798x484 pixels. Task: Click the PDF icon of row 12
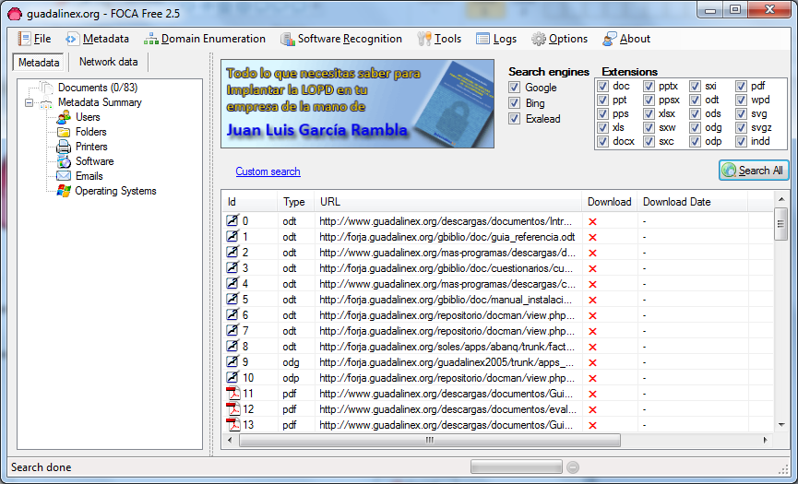tap(232, 409)
